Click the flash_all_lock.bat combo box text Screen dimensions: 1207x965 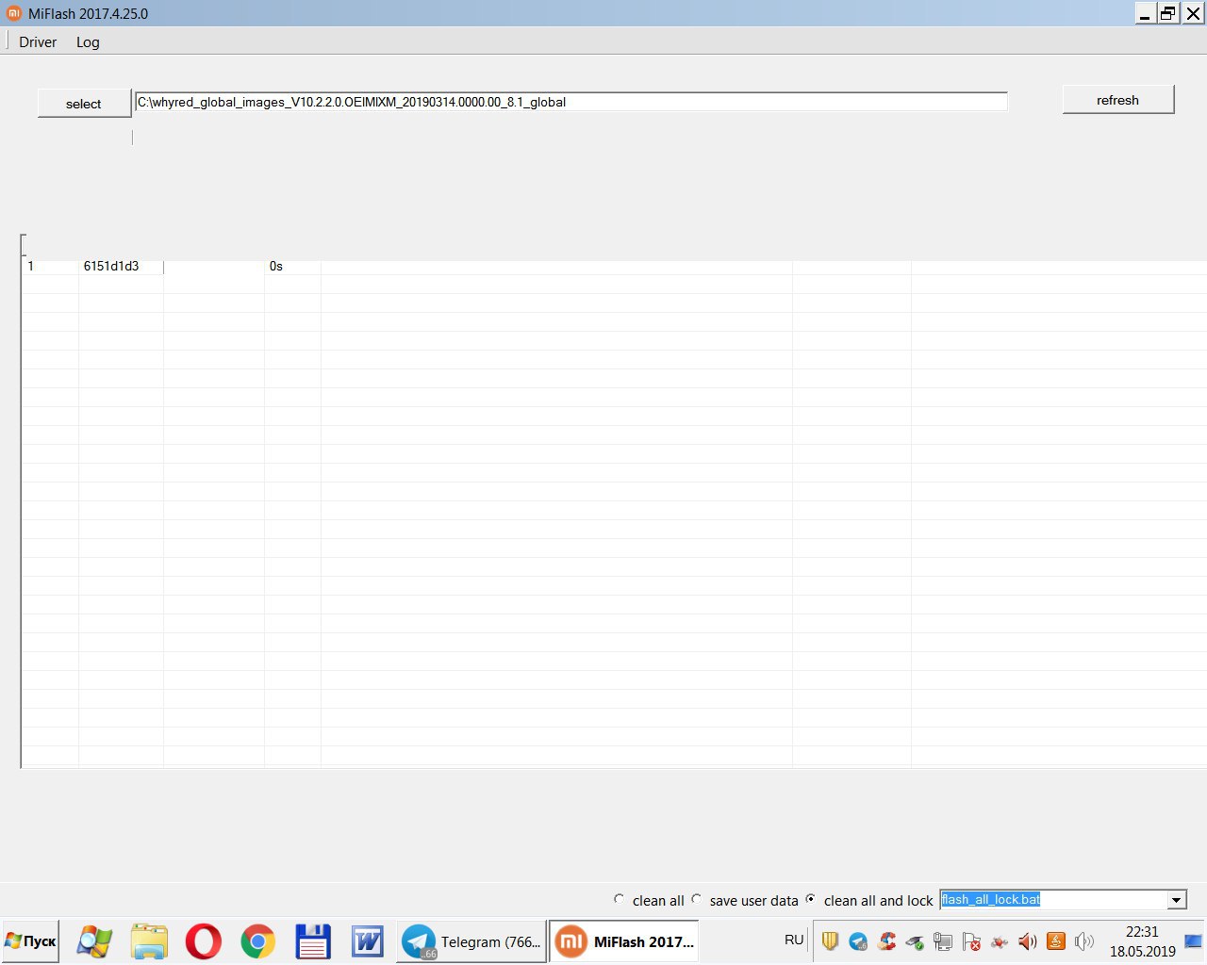(990, 900)
